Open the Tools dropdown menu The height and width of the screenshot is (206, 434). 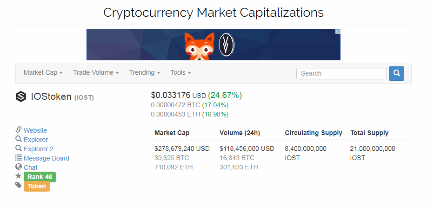pos(180,73)
